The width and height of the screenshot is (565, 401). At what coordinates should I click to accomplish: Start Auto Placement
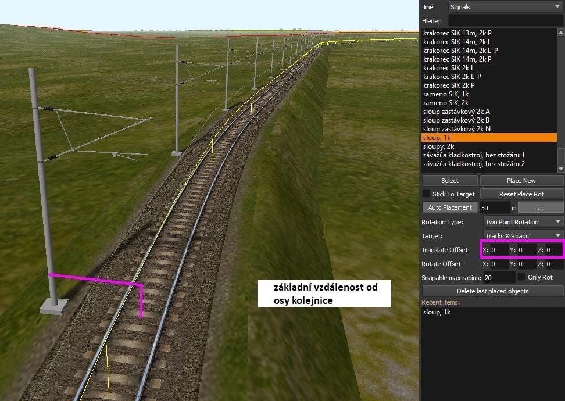pos(449,207)
